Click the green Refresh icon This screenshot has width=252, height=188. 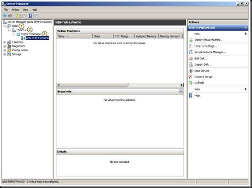(191, 83)
